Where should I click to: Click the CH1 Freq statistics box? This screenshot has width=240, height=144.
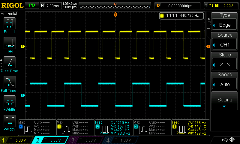coord(190,127)
